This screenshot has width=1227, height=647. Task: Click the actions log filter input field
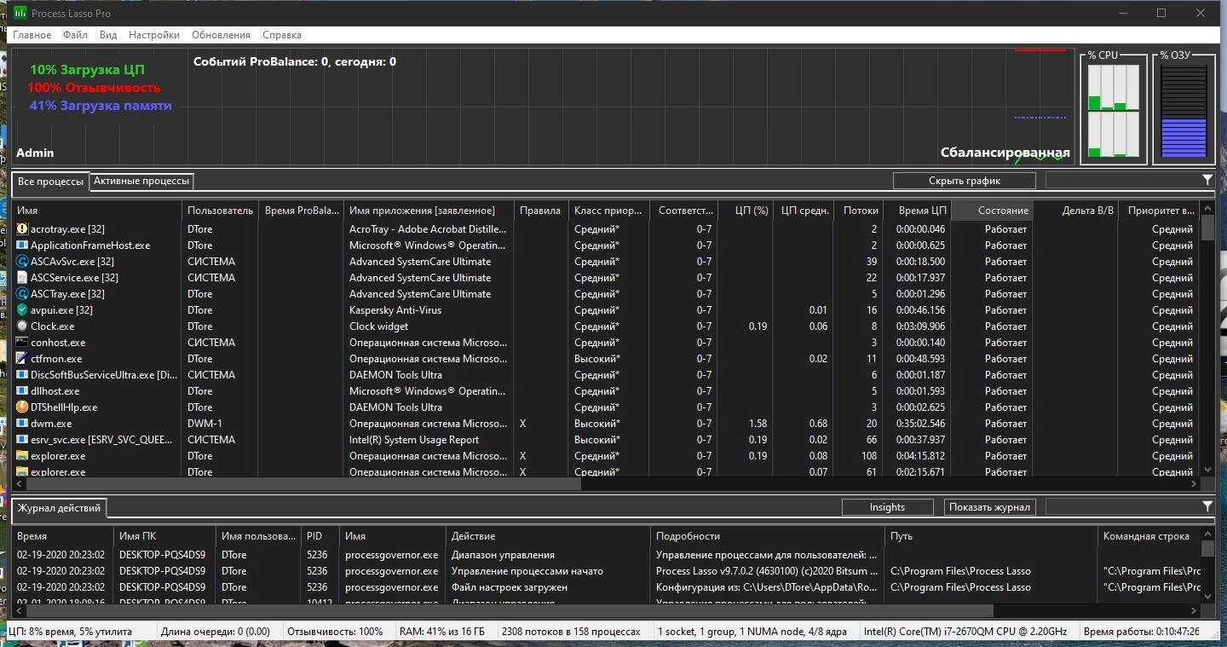tap(1122, 506)
